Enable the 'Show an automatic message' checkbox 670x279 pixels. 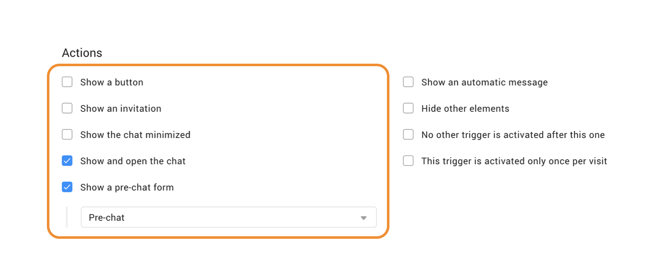pyautogui.click(x=408, y=82)
